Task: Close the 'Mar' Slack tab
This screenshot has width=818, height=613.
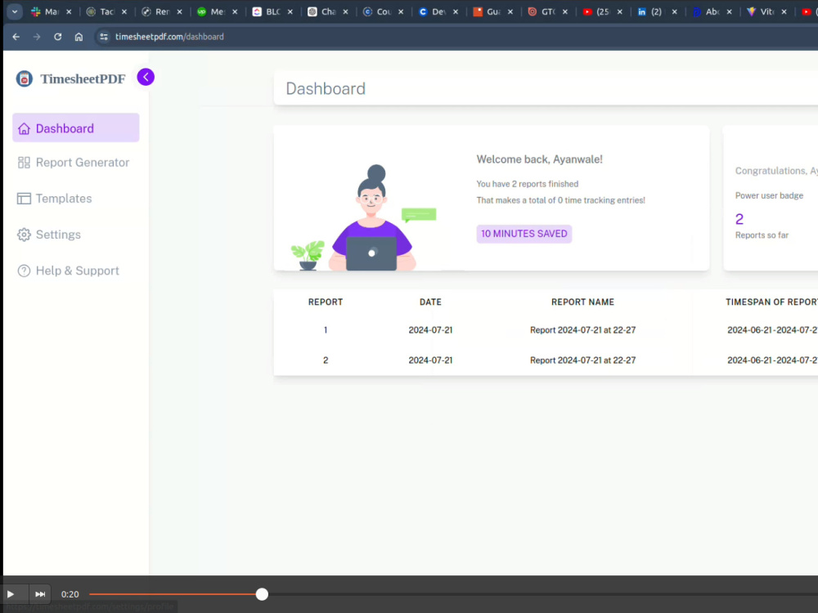Action: tap(69, 11)
